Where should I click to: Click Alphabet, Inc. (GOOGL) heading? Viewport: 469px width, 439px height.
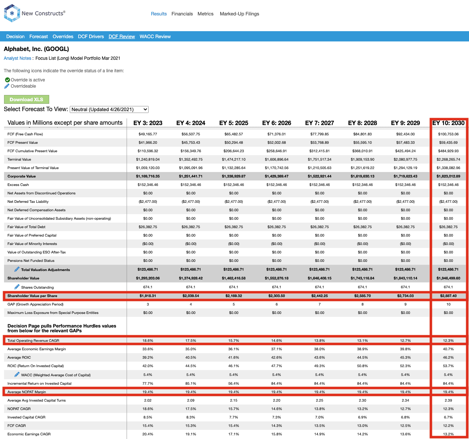36,49
